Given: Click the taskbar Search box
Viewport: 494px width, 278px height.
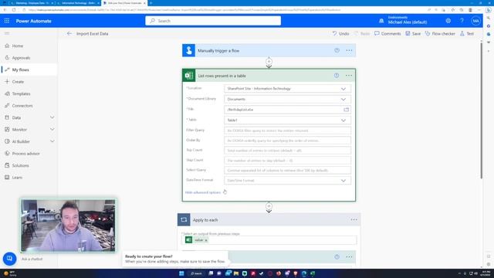Looking at the screenshot, I should click(196, 273).
